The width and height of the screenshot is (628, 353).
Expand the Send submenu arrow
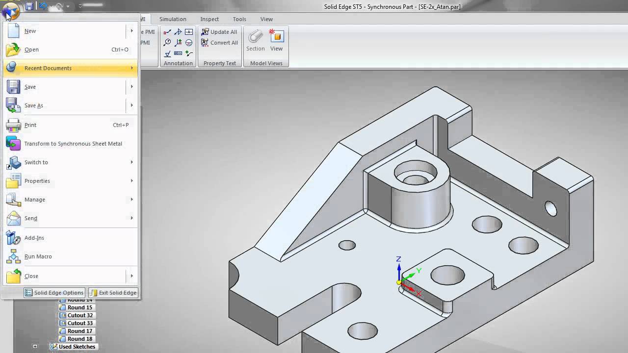click(x=131, y=218)
